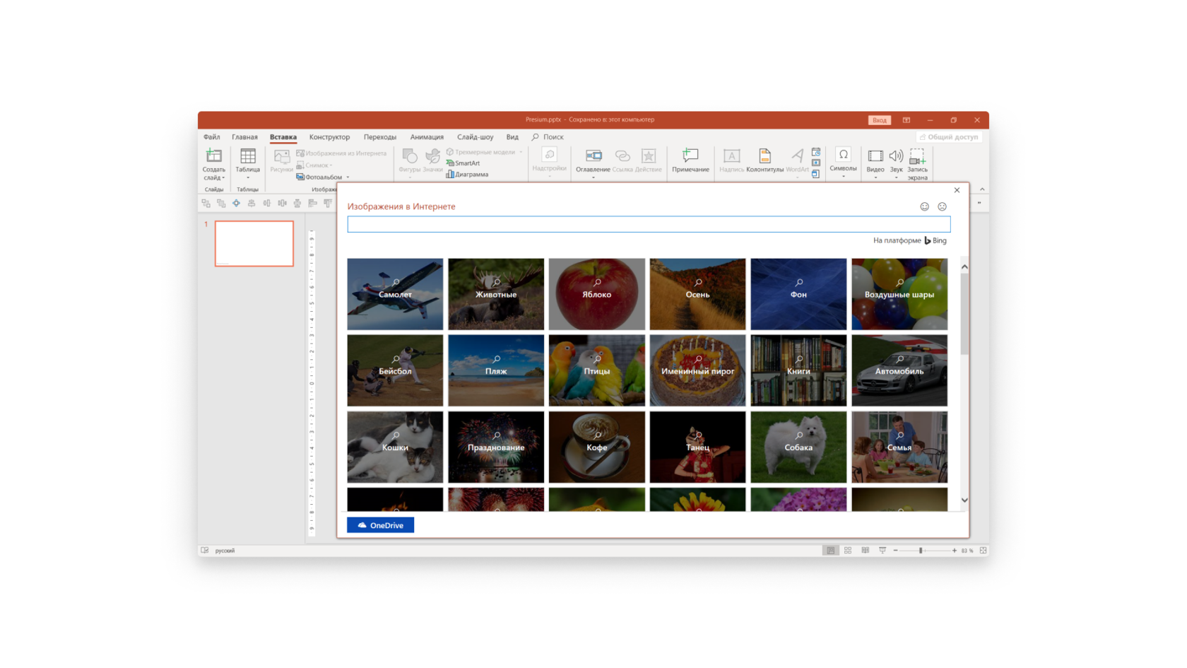Screen dimensions: 1187x668
Task: Open Колонтитулы header and footer
Action: click(x=764, y=160)
